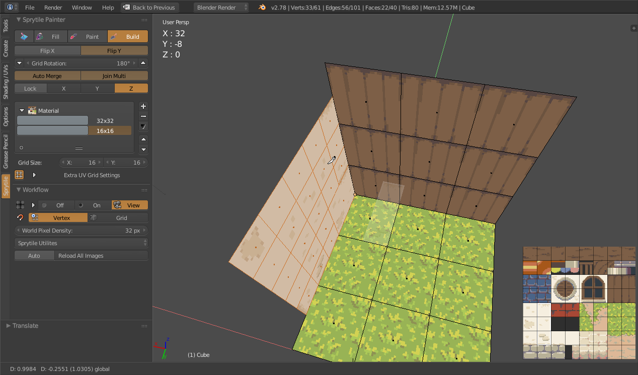Click the Material texture icon
The image size is (638, 375).
pyautogui.click(x=33, y=111)
